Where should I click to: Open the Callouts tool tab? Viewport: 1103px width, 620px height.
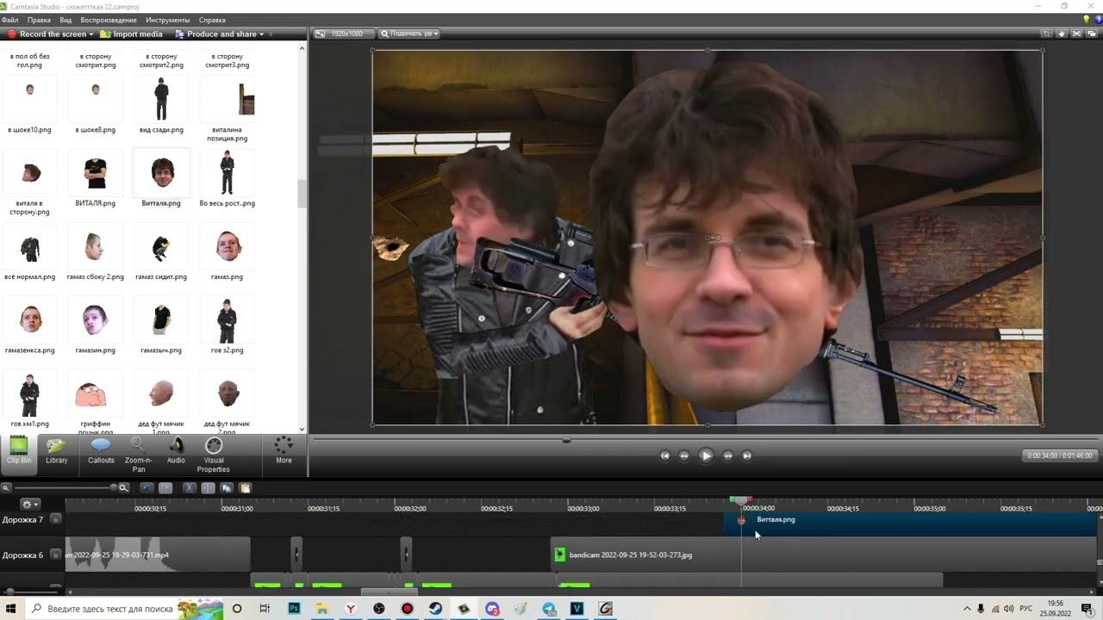coord(101,450)
